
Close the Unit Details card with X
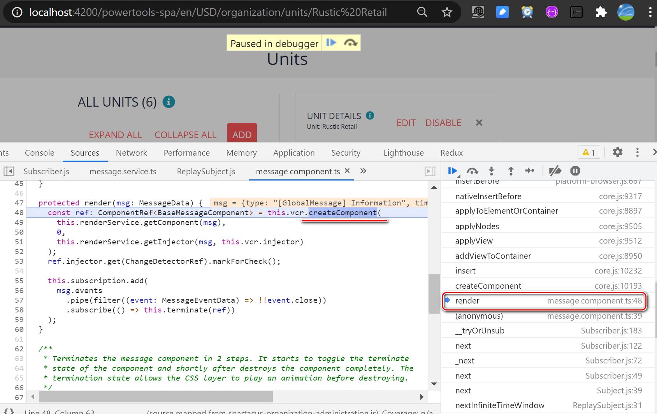(x=479, y=123)
